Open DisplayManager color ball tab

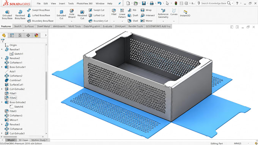pos(36,35)
